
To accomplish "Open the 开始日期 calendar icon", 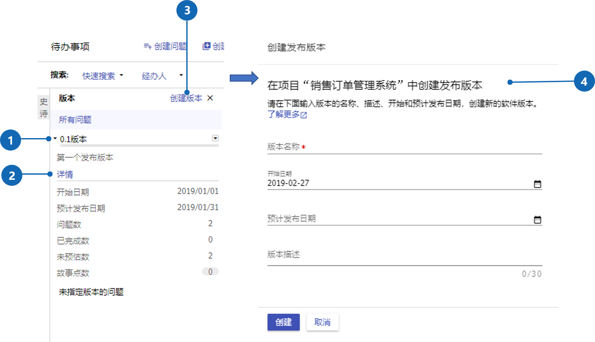I will click(537, 184).
